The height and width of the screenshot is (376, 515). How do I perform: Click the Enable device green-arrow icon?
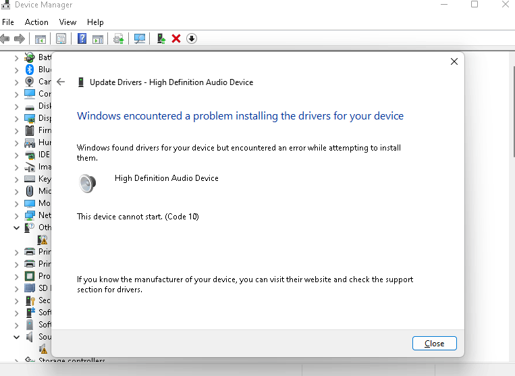click(161, 38)
